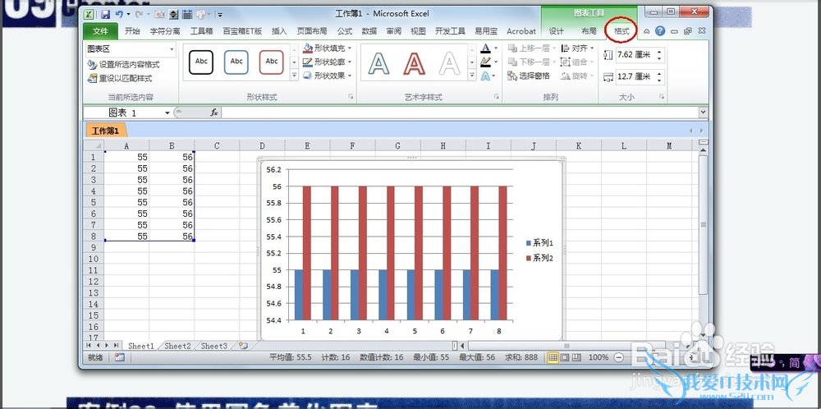Switch to Sheet3 tab

click(214, 346)
